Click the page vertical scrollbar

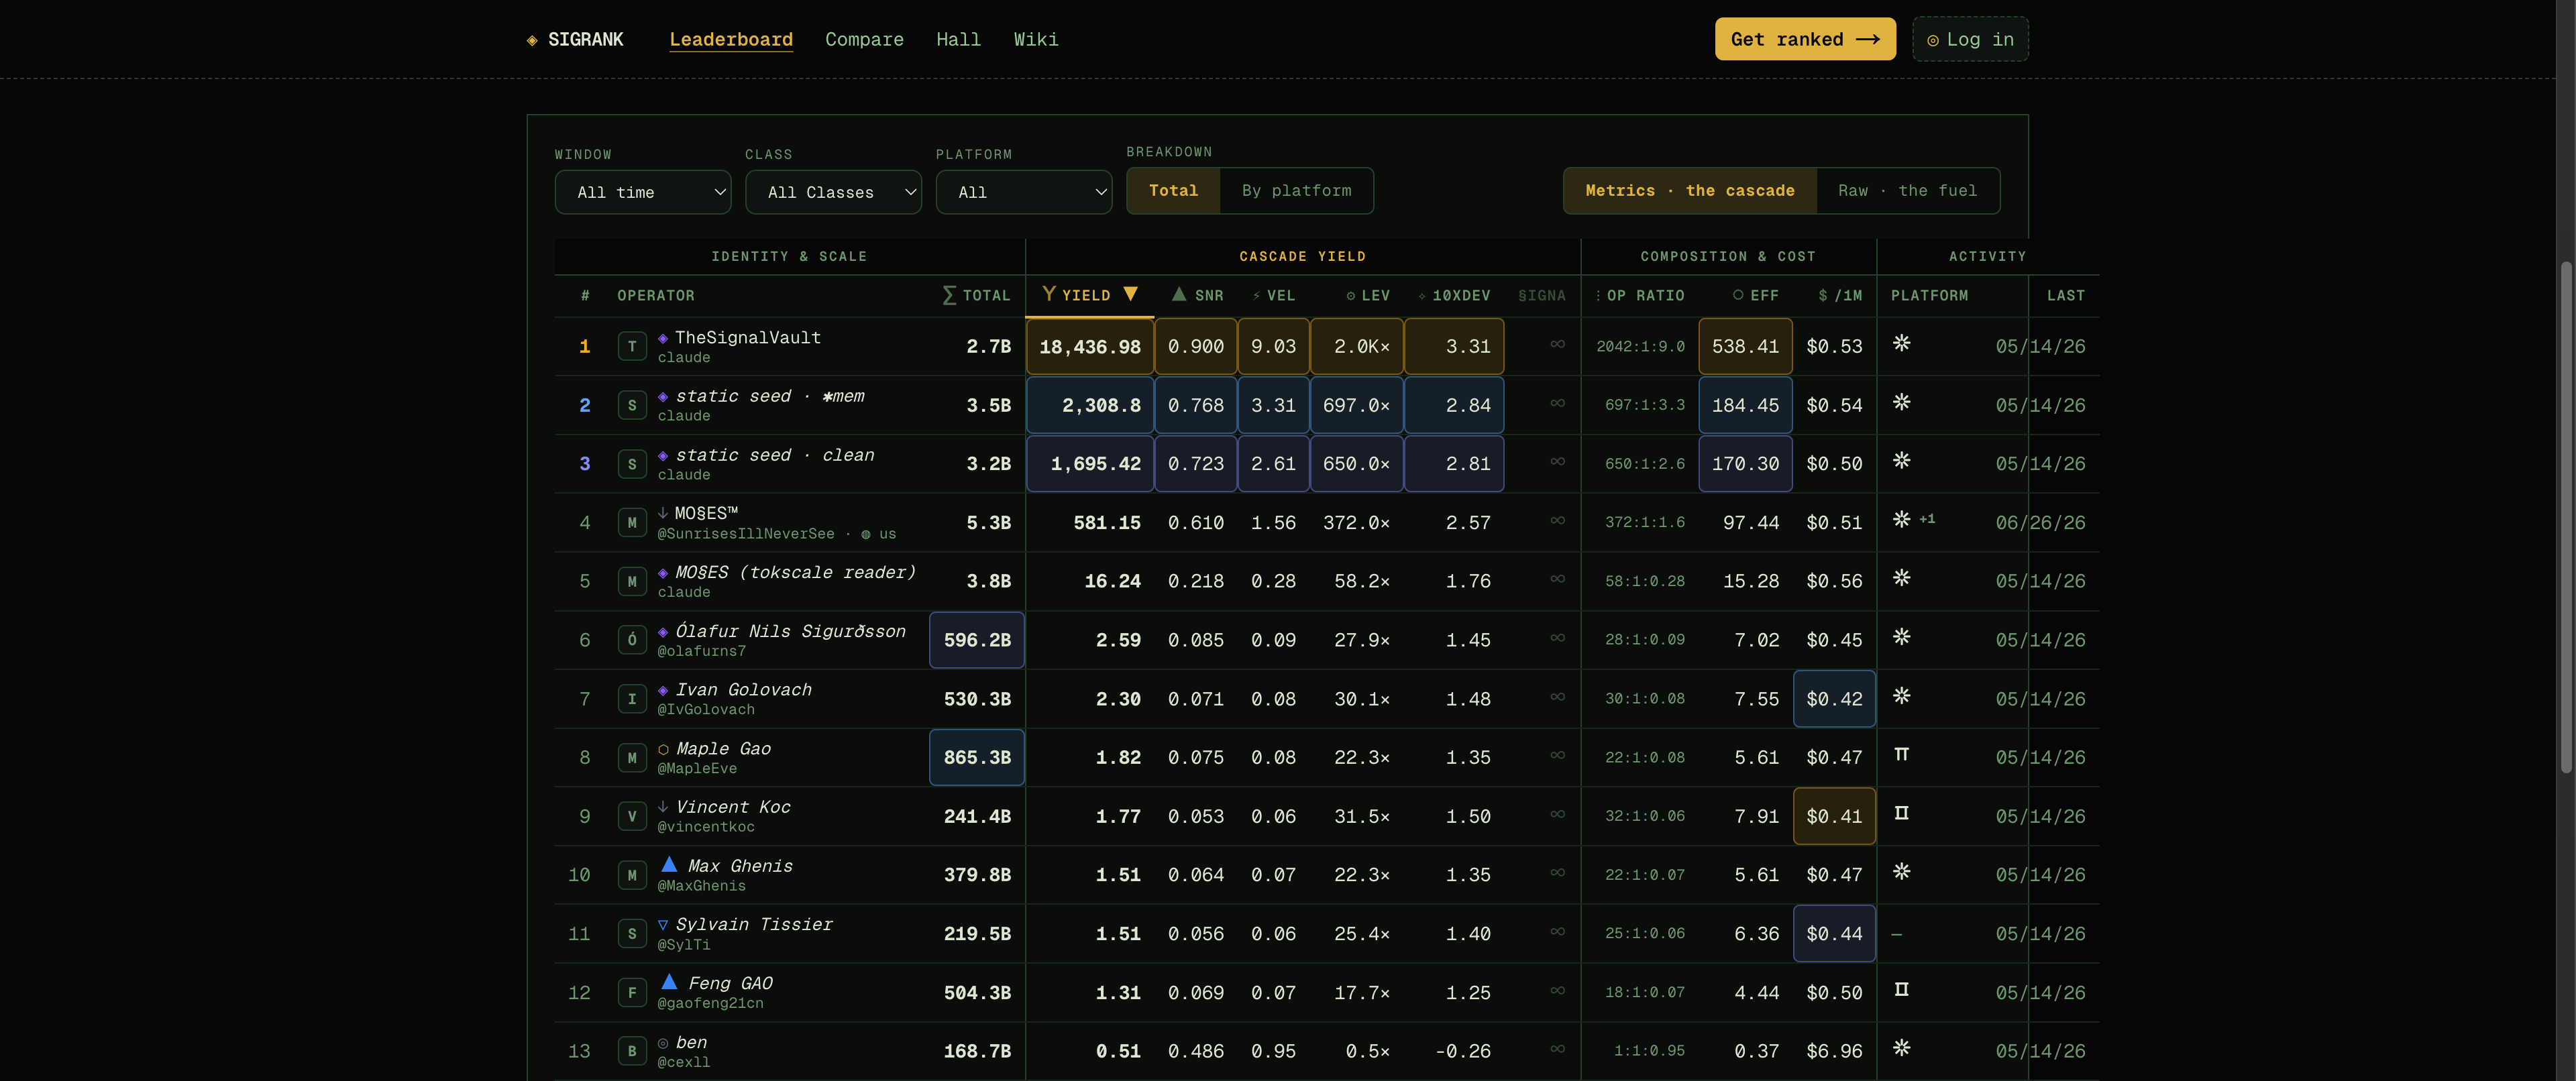click(x=2566, y=516)
